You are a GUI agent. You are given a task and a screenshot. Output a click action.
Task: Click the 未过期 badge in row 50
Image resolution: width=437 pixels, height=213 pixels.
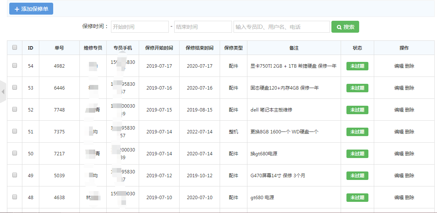pyautogui.click(x=357, y=153)
